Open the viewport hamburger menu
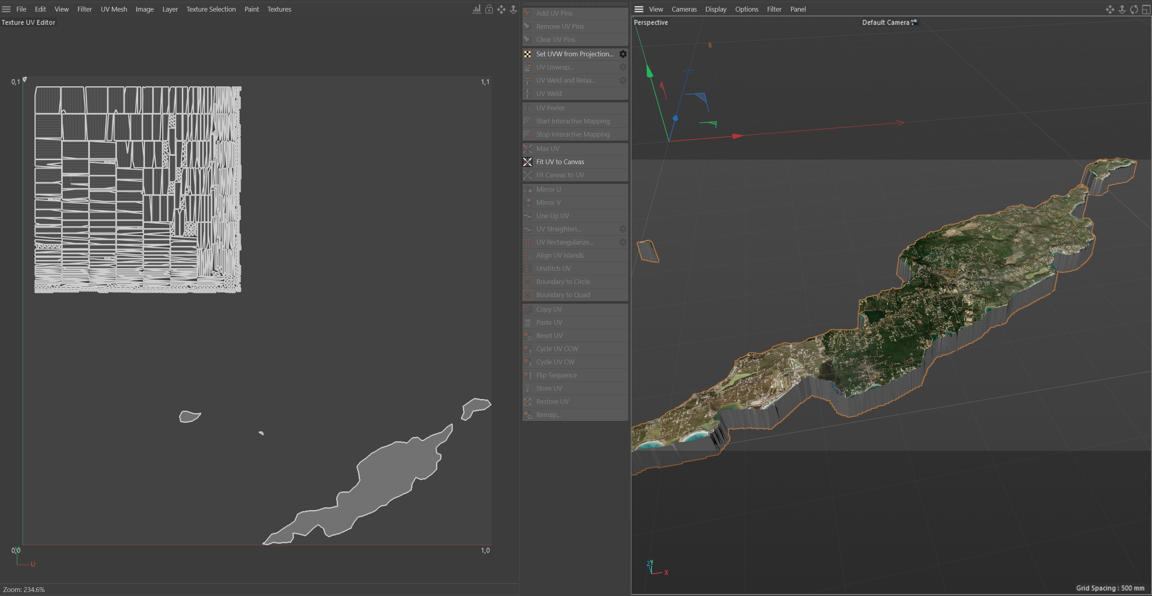1152x596 pixels. 639,9
